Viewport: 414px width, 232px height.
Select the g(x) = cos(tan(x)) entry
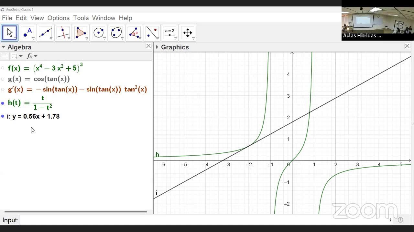[x=39, y=79]
